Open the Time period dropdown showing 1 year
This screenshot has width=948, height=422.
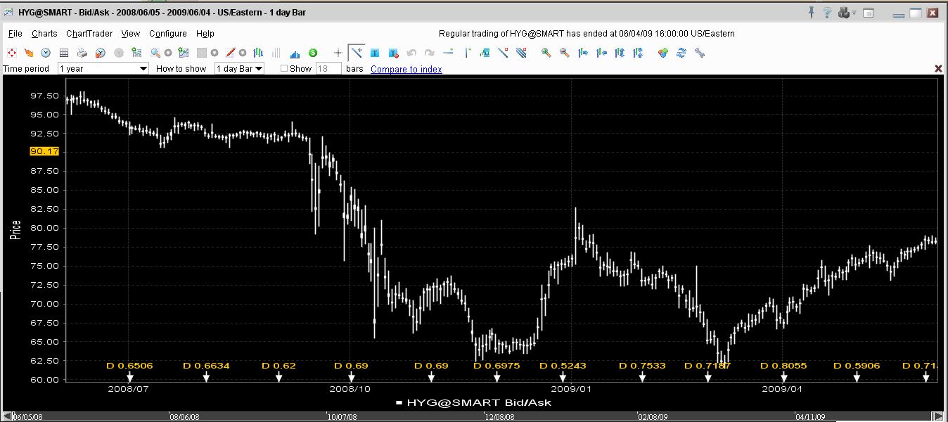point(103,68)
